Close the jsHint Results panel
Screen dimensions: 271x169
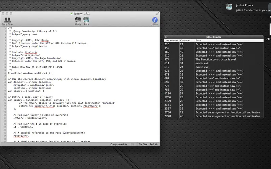(x=166, y=37)
